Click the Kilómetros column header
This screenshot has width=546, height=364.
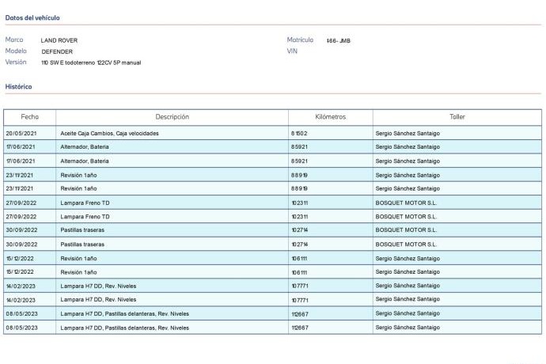330,117
